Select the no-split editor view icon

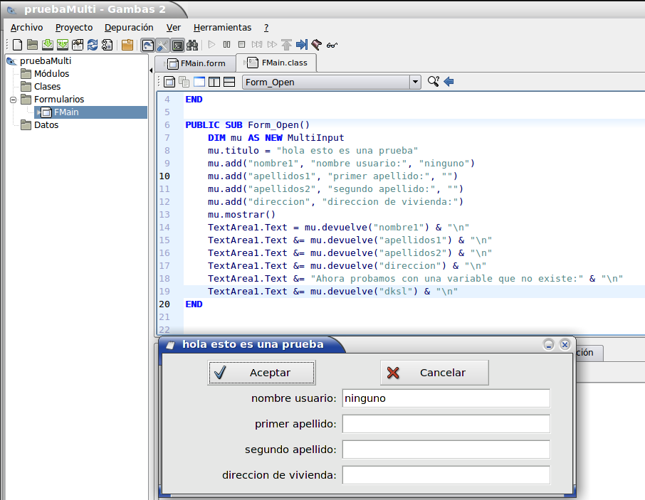(x=199, y=82)
